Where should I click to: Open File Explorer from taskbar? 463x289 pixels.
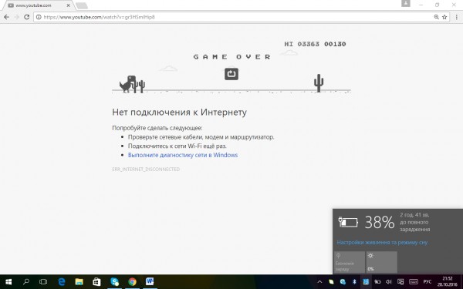pyautogui.click(x=79, y=282)
